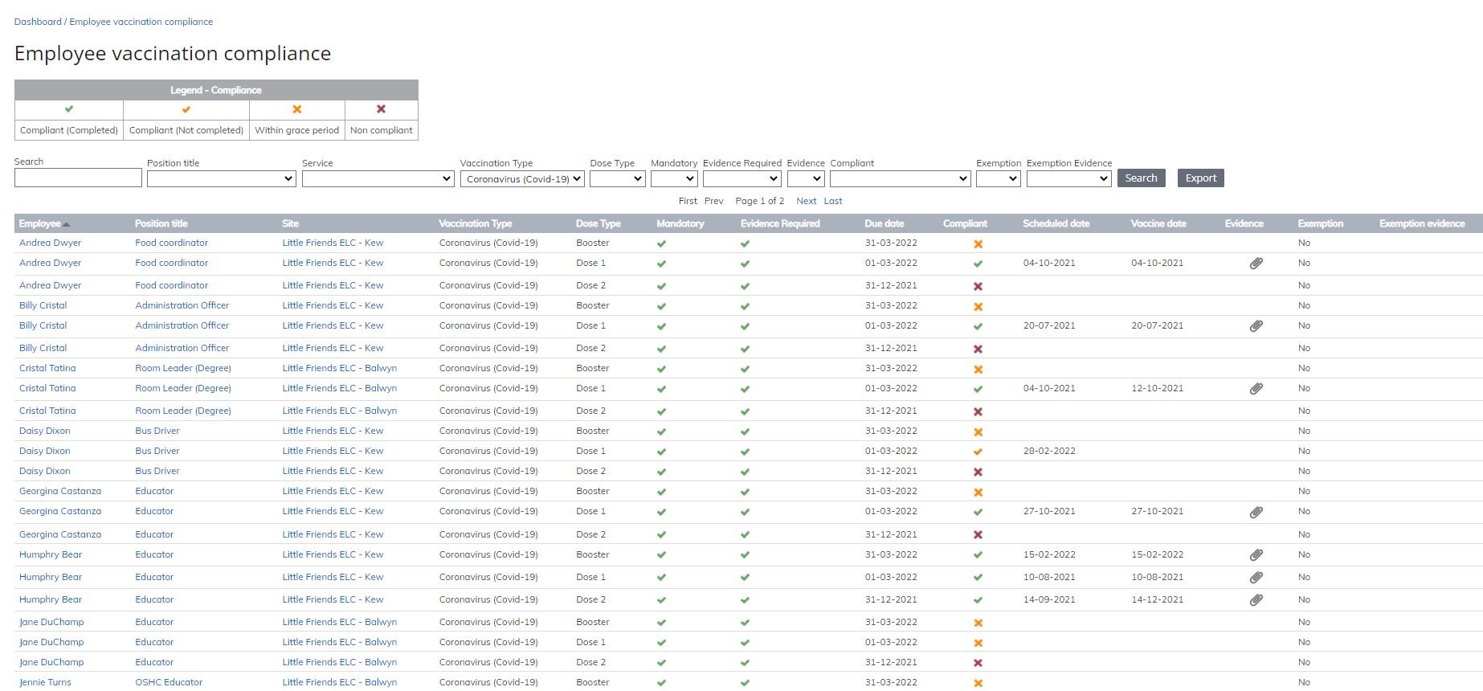Click the green Compliant (Completed) legend icon

[x=69, y=109]
